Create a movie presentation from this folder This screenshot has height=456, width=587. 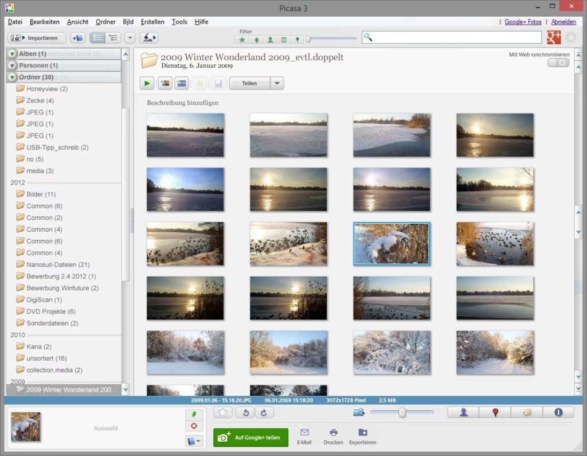(x=182, y=83)
